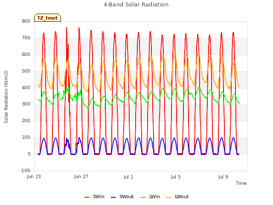Viewport: 273px width, 205px height.
Task: Click the 300 y-axis tick label
Action: pos(26,104)
